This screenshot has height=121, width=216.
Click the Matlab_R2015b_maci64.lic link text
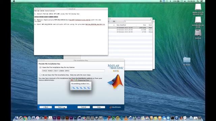[95, 24]
